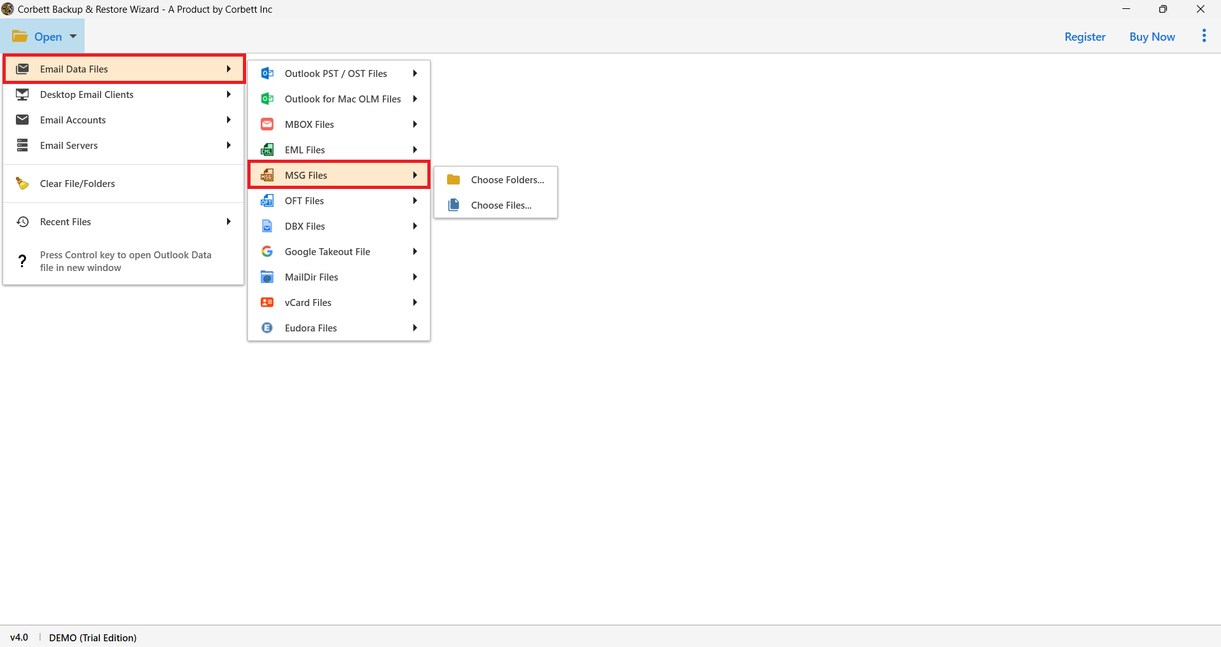This screenshot has height=647, width=1221.
Task: Restore down the Corbett window
Action: coord(1163,9)
